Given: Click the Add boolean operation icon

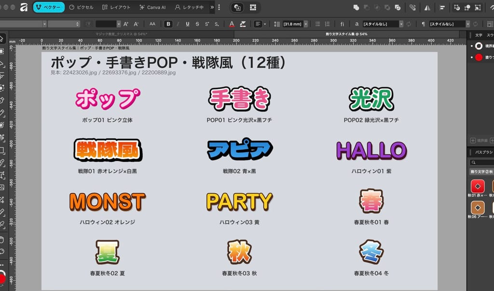Looking at the screenshot, I should (x=357, y=8).
